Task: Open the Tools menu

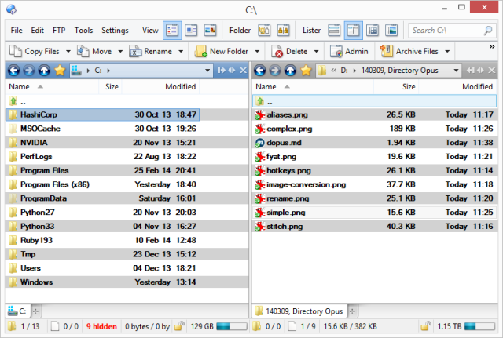Action: click(83, 31)
